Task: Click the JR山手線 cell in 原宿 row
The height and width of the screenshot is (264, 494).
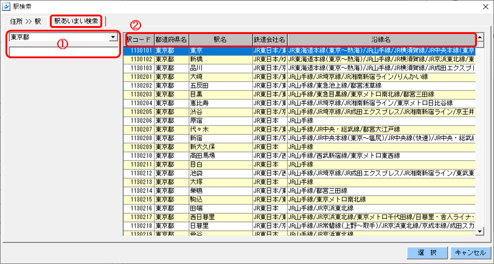Action: [x=381, y=120]
